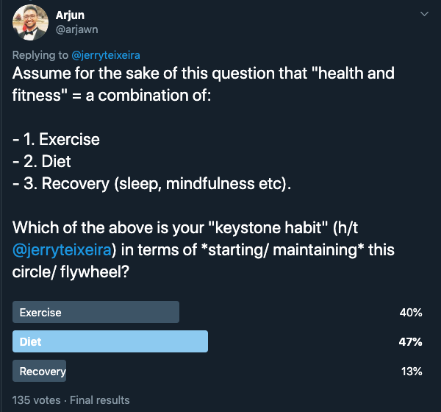Open the @arjawn handle profile
The image size is (441, 412).
[x=76, y=29]
